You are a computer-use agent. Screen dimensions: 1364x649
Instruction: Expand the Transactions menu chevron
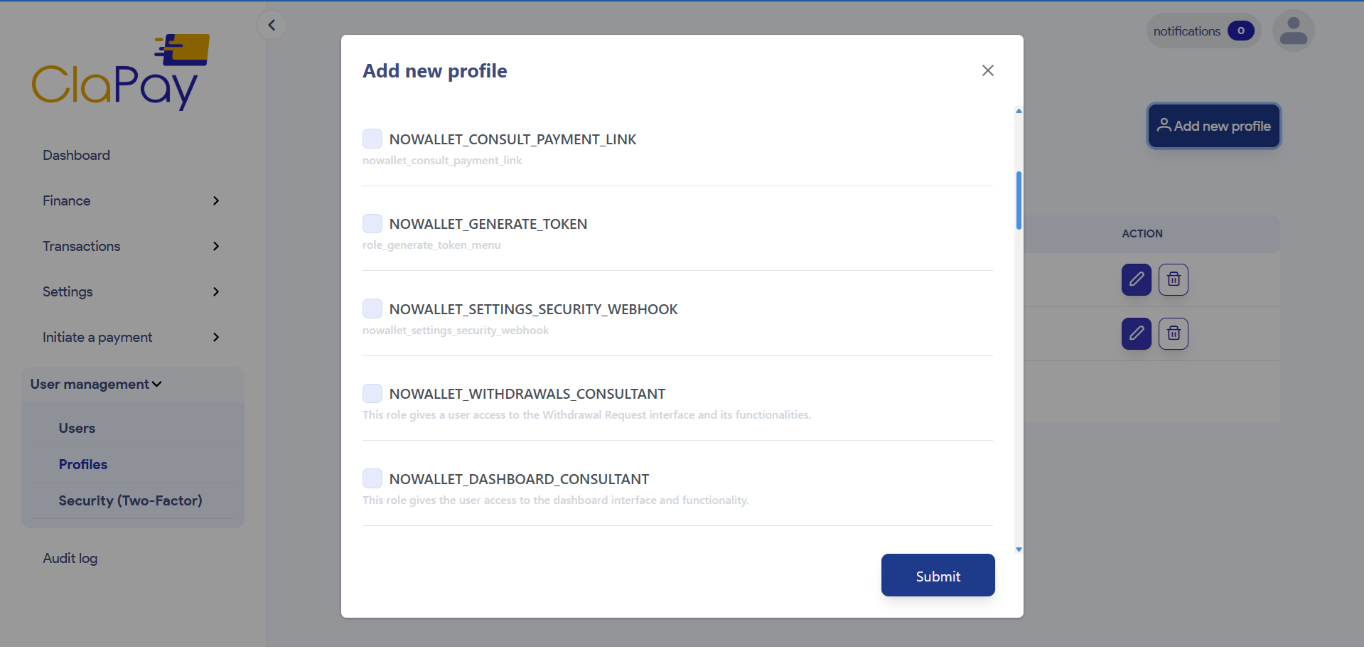pos(216,247)
